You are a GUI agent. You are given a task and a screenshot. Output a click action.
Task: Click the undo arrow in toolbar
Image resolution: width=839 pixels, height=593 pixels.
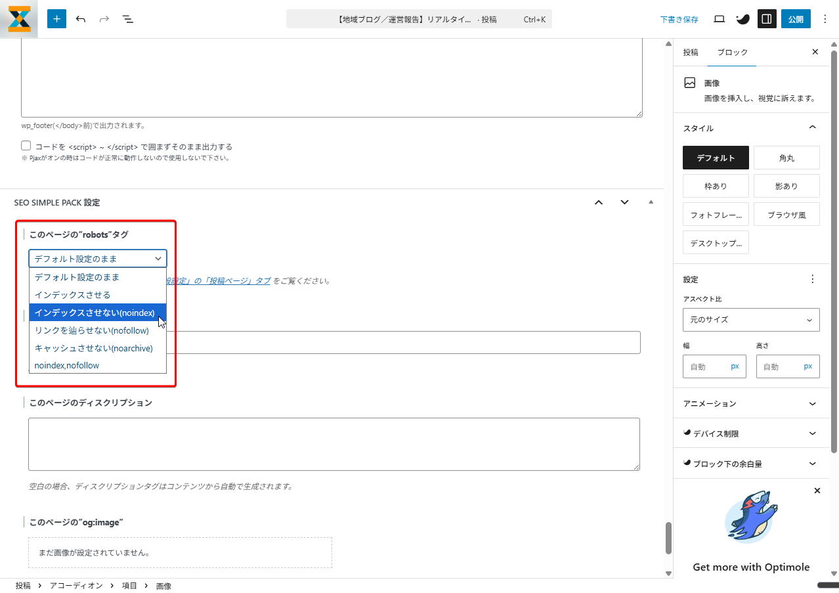pyautogui.click(x=81, y=19)
